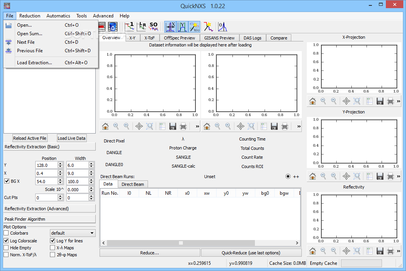Save the Y-Projection plot image

pos(380,176)
